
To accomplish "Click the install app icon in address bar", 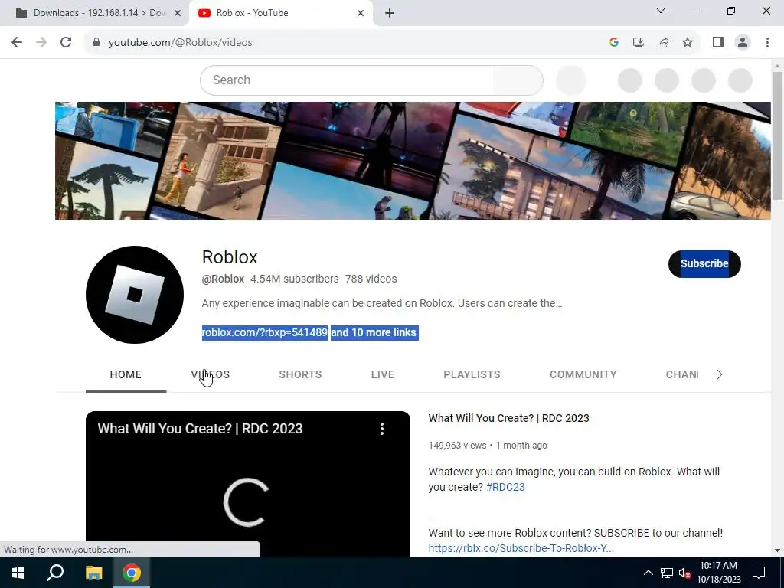I will coord(639,43).
